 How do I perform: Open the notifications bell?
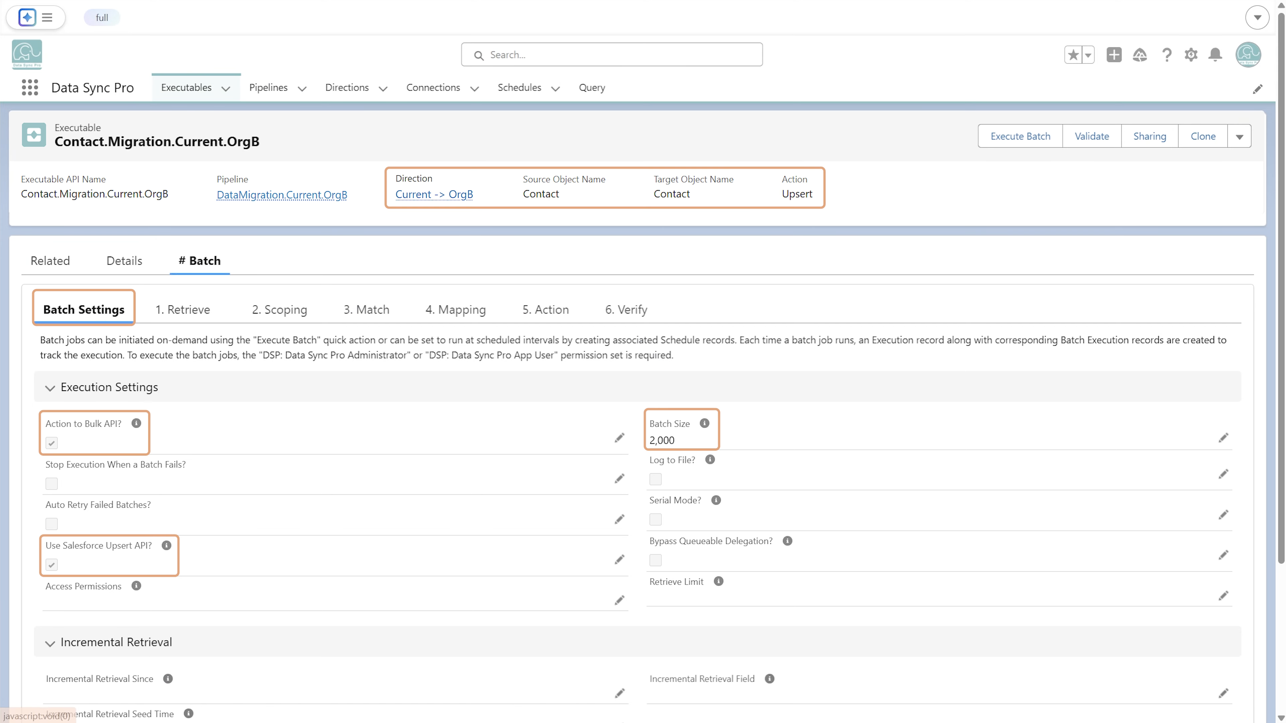click(1216, 54)
